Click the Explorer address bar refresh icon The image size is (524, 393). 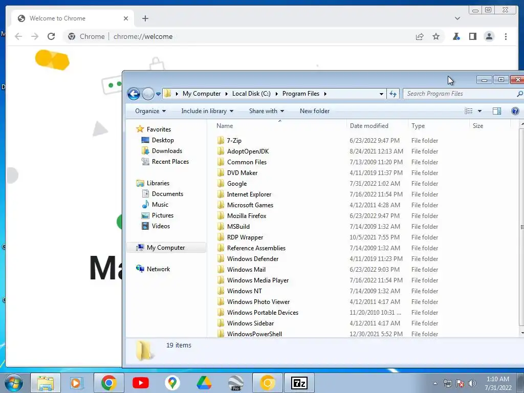[393, 94]
